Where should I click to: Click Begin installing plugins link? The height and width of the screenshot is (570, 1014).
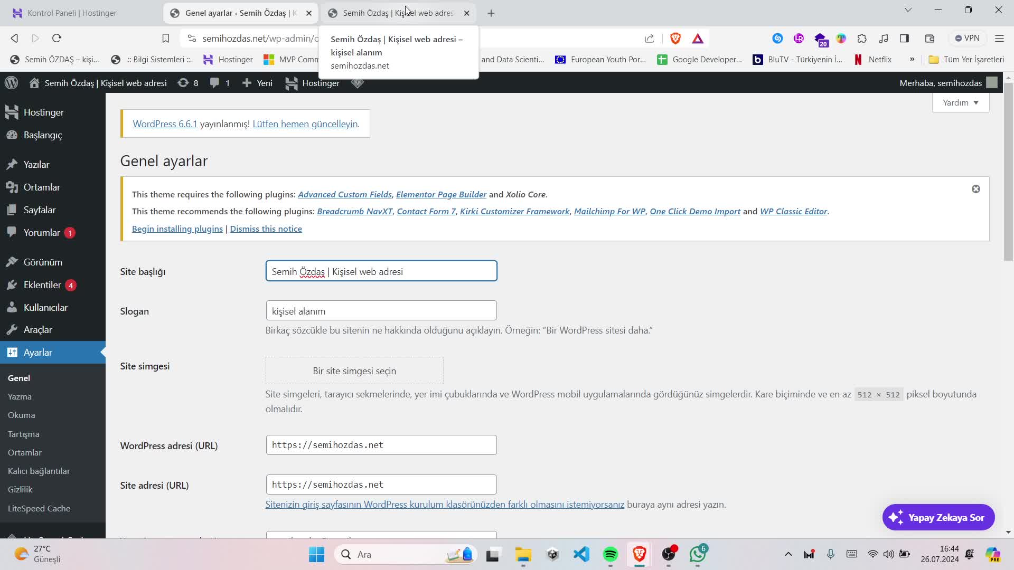pos(177,229)
